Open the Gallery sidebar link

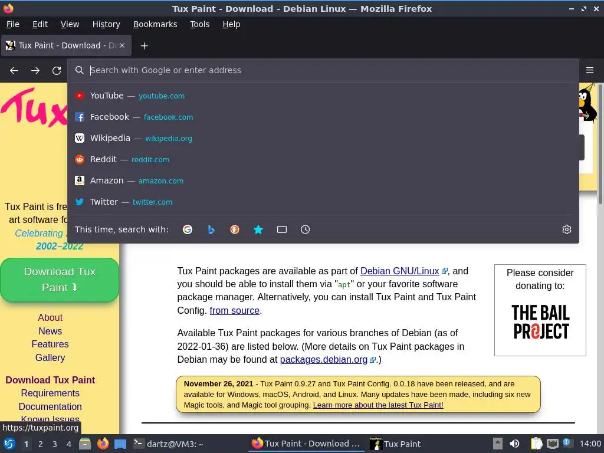click(50, 357)
